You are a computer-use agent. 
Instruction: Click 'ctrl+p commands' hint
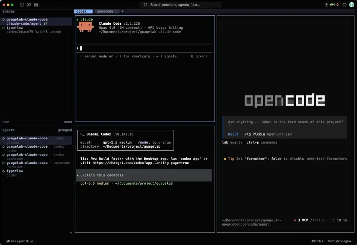tap(262, 142)
